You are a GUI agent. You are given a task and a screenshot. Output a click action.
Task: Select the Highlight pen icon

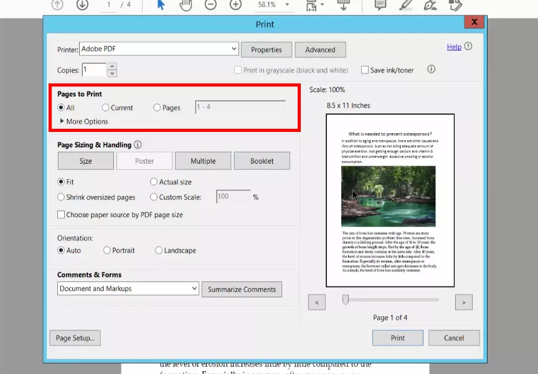[405, 6]
